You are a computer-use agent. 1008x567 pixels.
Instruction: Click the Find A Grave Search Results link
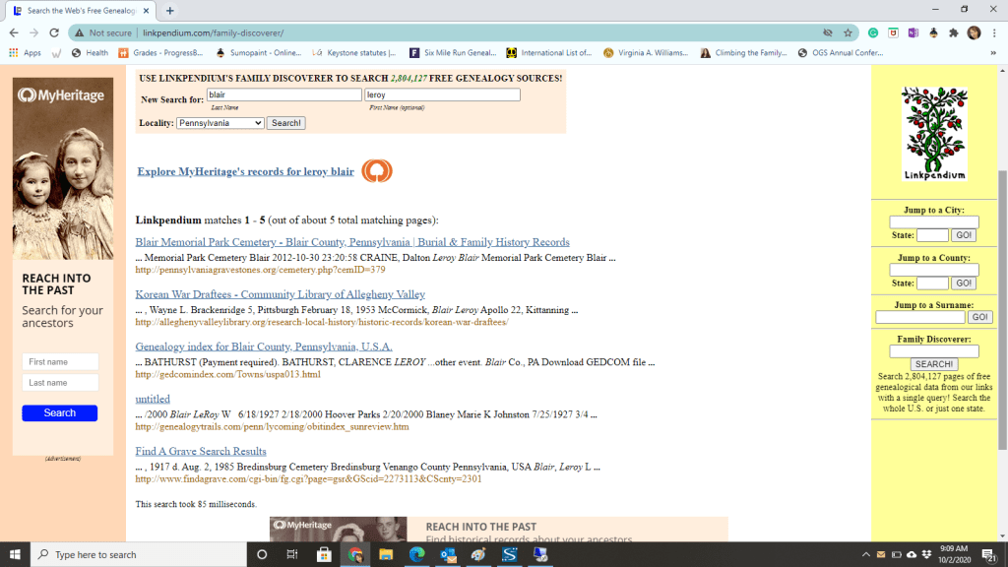[201, 451]
